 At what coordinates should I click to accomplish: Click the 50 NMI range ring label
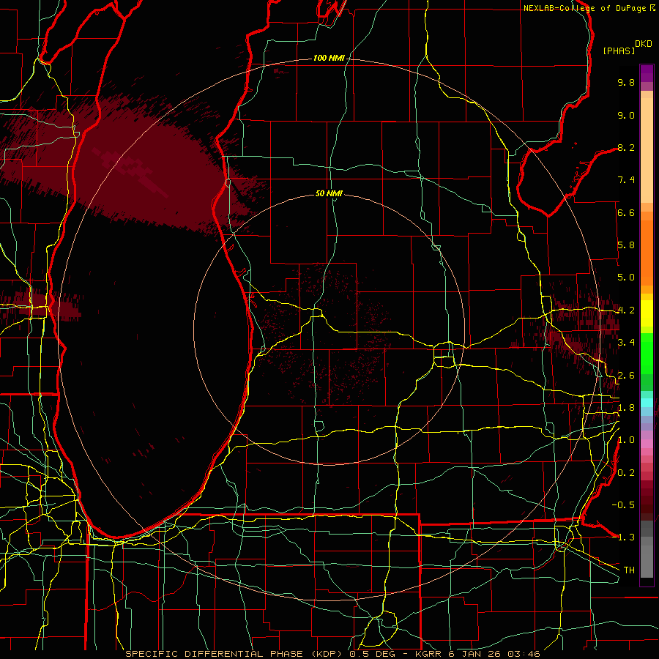pyautogui.click(x=329, y=193)
